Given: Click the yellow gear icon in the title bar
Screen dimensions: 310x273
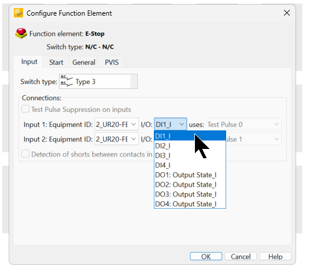Looking at the screenshot, I should tap(19, 13).
